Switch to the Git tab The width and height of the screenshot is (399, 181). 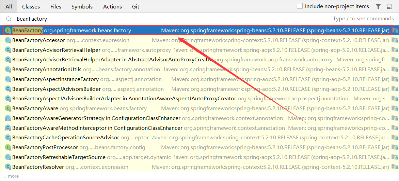(x=135, y=6)
